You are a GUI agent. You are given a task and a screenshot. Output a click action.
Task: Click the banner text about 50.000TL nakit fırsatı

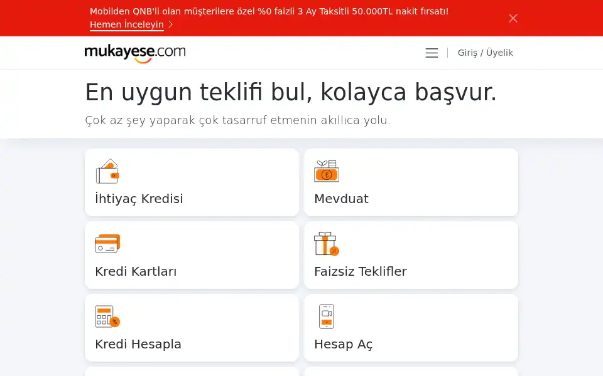pos(269,11)
